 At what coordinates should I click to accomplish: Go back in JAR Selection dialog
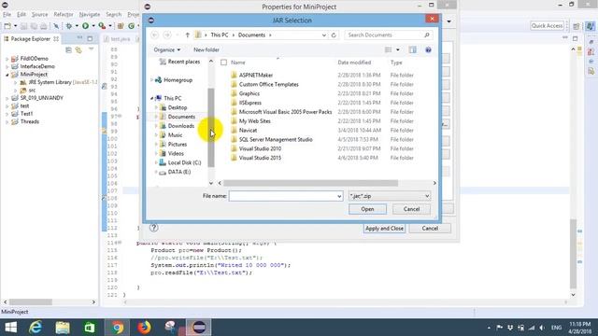click(155, 35)
